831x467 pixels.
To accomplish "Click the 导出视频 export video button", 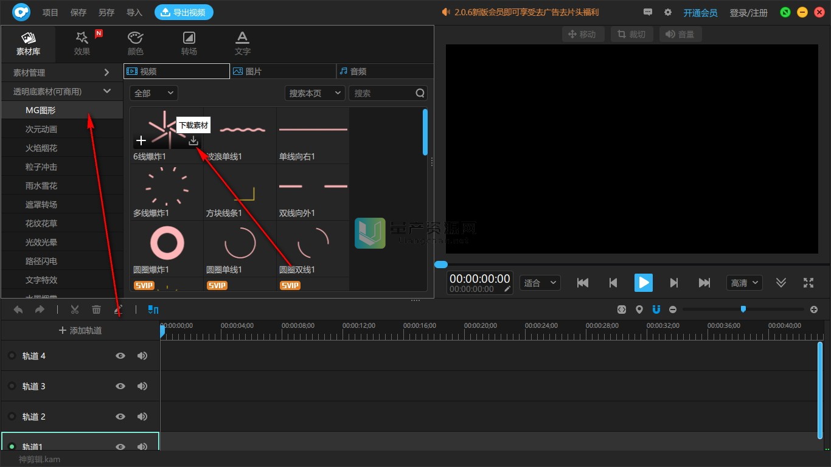I will [184, 12].
